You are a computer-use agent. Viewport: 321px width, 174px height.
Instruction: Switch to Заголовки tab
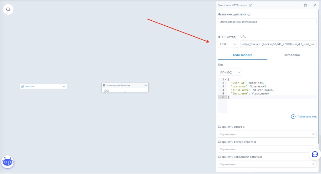(292, 55)
